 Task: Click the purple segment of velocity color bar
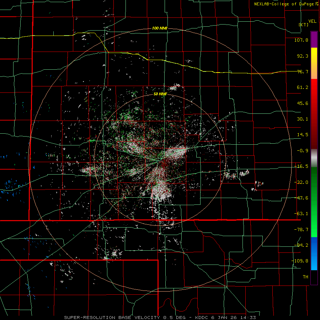314,39
